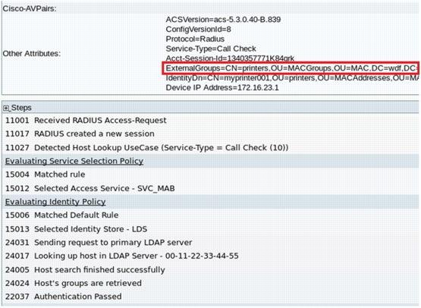Screen dimensions: 421x308
Task: Select step 15006 Matched Default Rule
Action: coord(61,215)
